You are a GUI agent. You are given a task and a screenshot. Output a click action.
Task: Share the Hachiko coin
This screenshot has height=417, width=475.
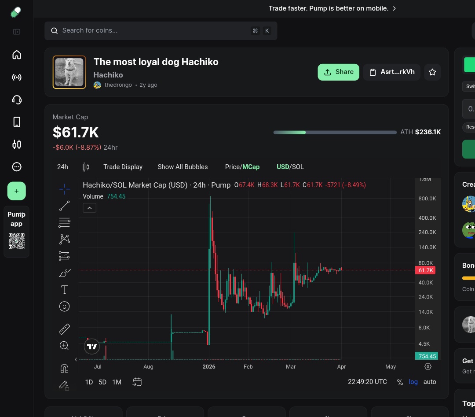point(338,72)
